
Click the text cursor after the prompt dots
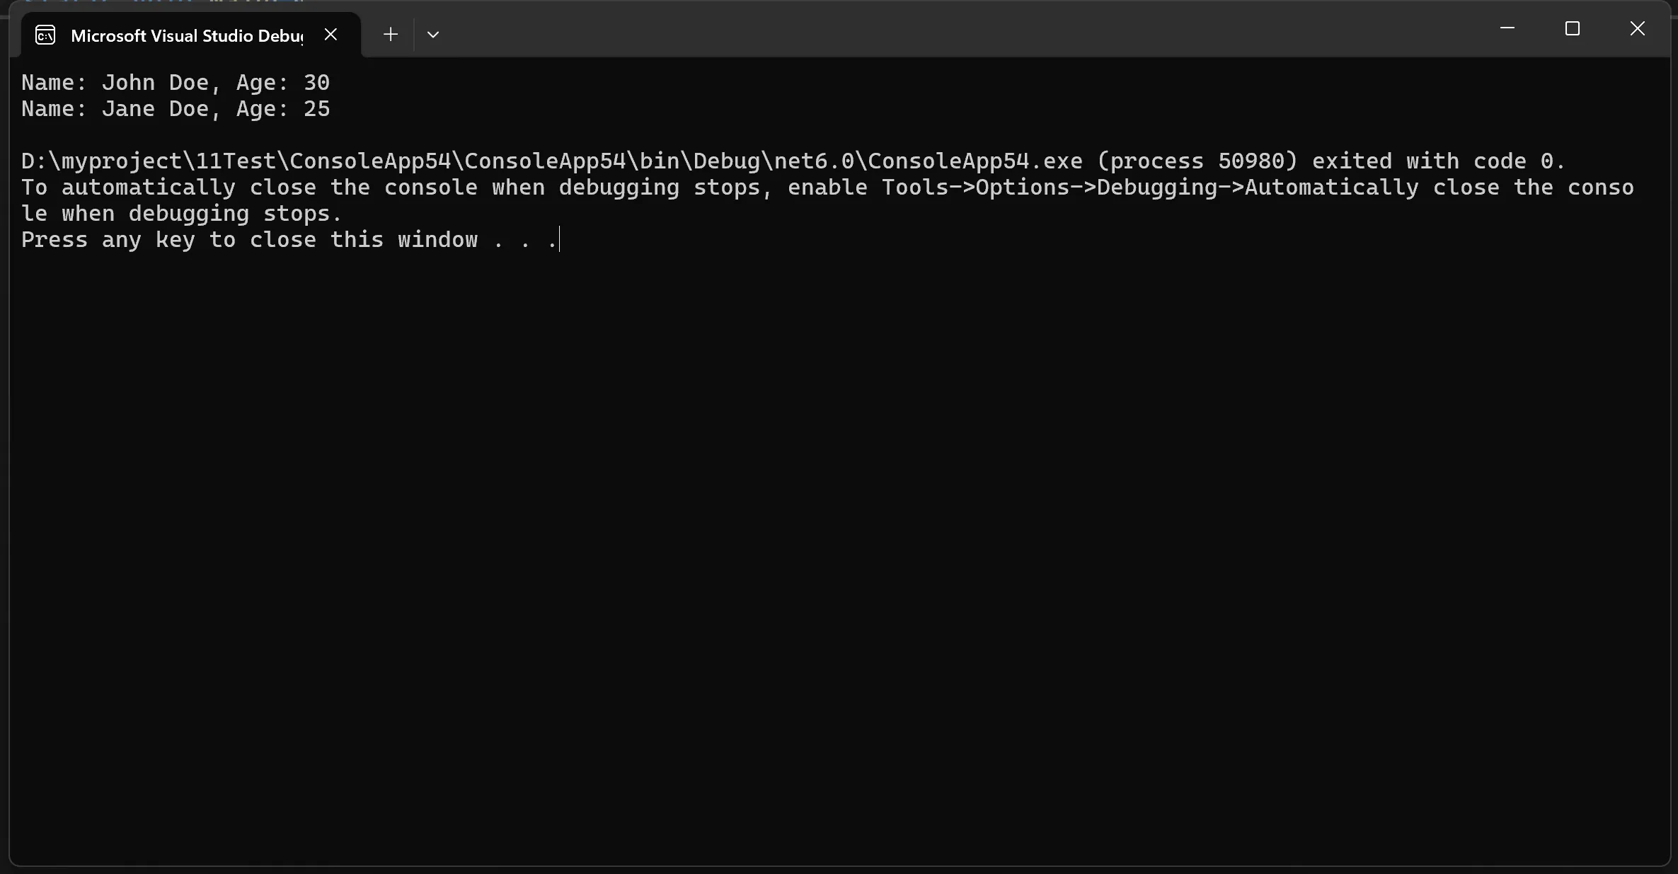coord(559,240)
